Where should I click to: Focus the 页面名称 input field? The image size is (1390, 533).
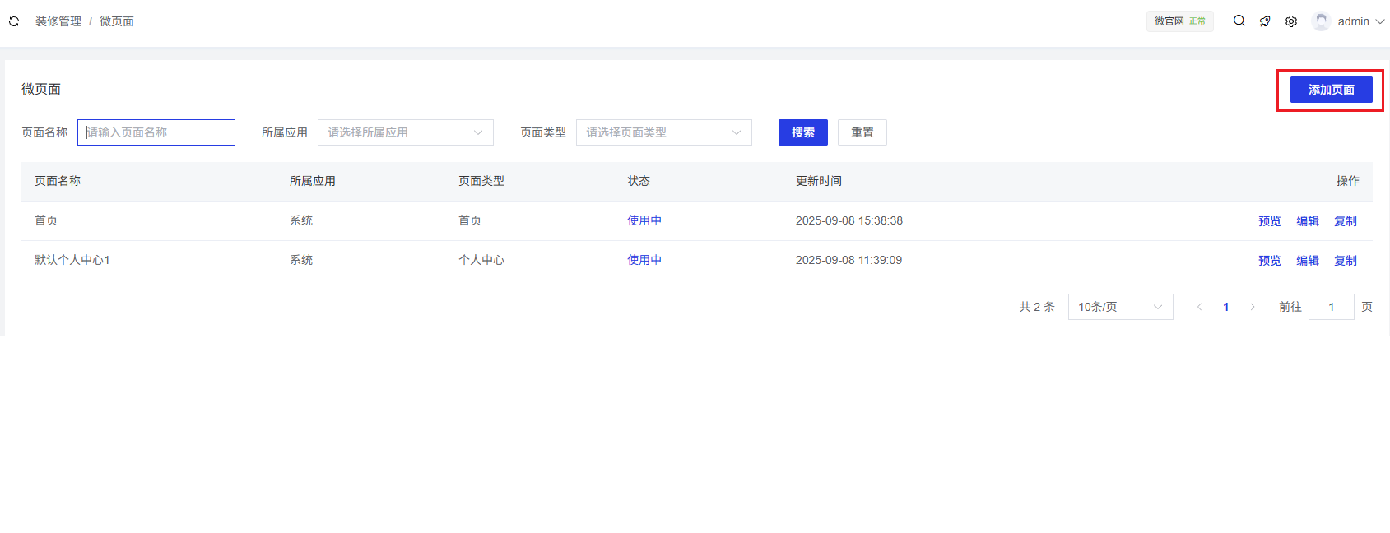click(156, 132)
